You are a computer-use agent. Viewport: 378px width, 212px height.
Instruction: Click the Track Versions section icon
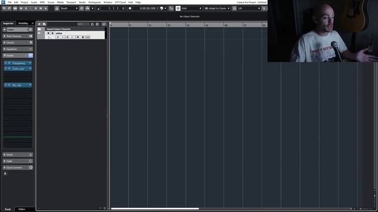click(x=31, y=36)
